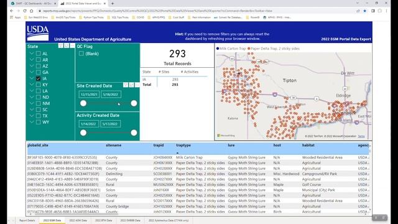The image size is (398, 224).
Task: Switch to the 2022 AGM Data tab
Action: tap(78, 220)
